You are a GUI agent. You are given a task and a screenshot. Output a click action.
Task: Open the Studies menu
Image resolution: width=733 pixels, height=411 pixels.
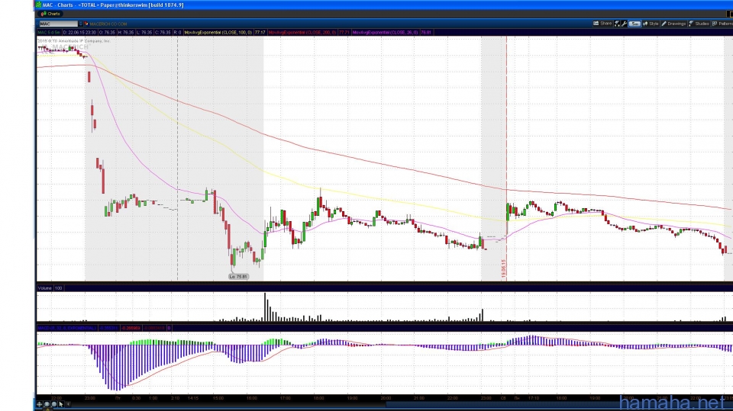[699, 24]
